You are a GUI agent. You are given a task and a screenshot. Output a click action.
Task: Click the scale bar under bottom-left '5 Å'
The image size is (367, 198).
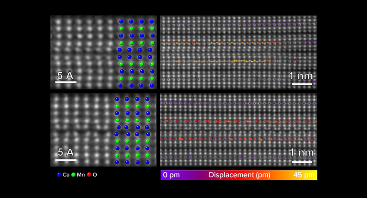66,160
